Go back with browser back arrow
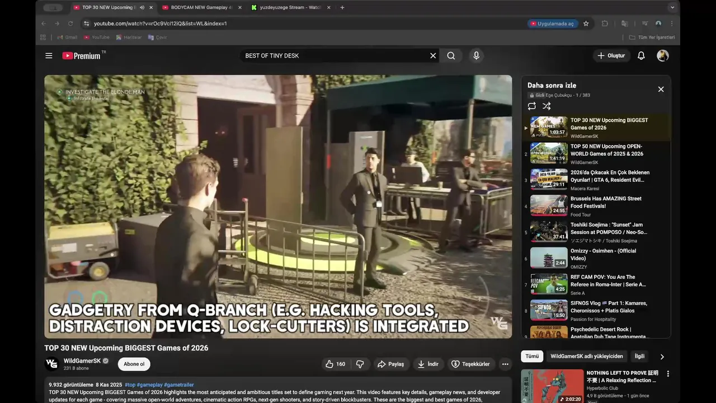The height and width of the screenshot is (403, 716). (x=44, y=24)
